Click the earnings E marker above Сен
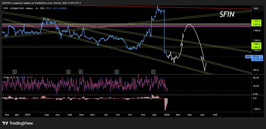The height and width of the screenshot is (129, 266). pos(117,72)
